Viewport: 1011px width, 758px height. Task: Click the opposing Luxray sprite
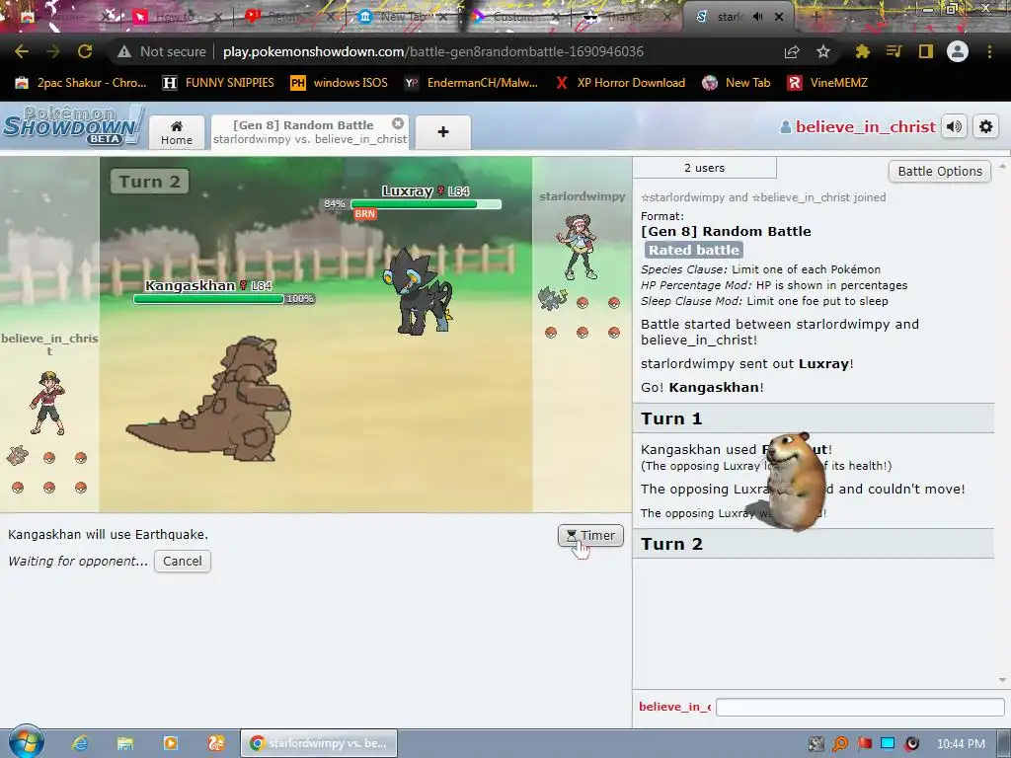click(419, 291)
